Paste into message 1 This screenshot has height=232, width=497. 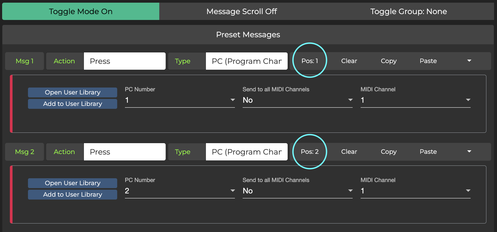point(428,61)
